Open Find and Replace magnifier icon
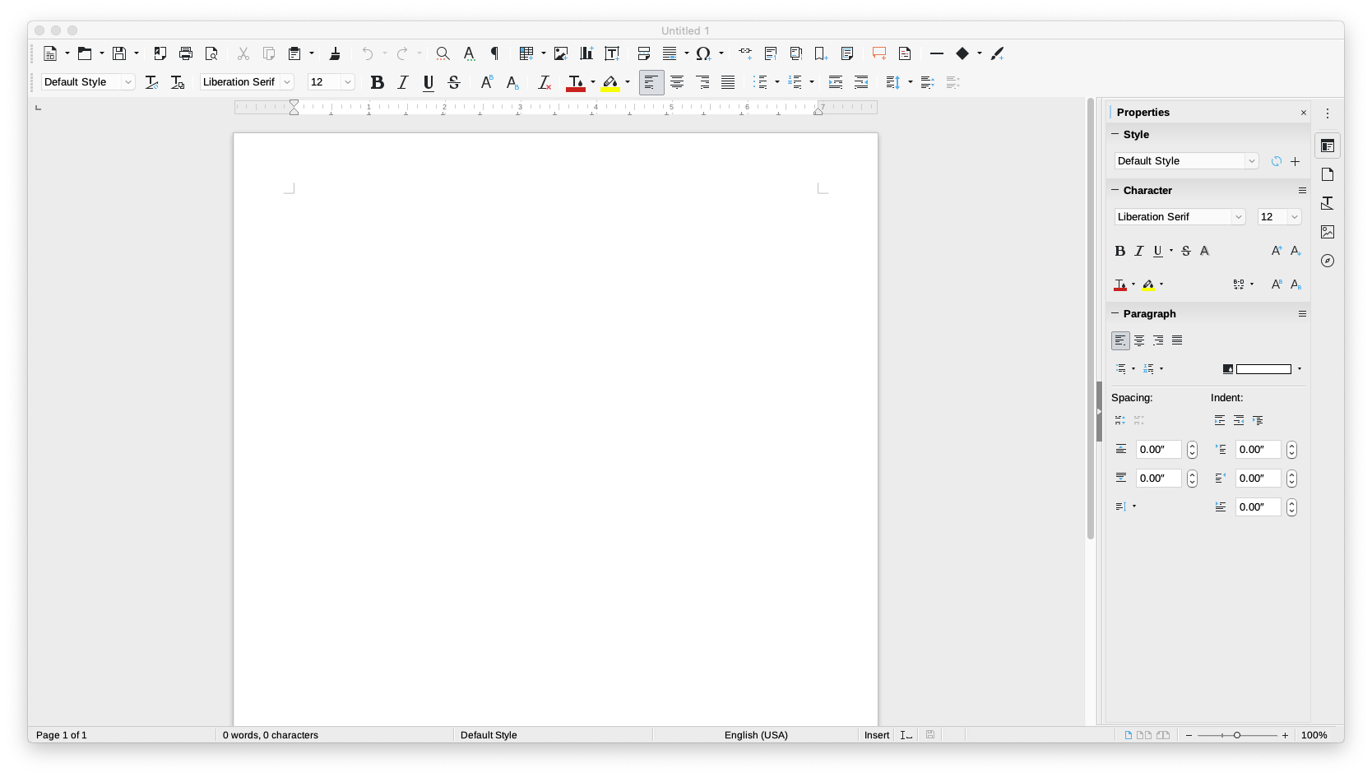Viewport: 1372px width, 777px height. point(443,53)
